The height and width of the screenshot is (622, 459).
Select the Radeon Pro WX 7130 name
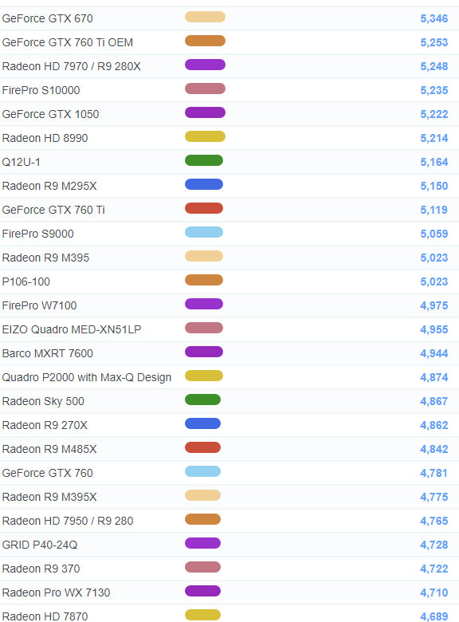pyautogui.click(x=56, y=592)
